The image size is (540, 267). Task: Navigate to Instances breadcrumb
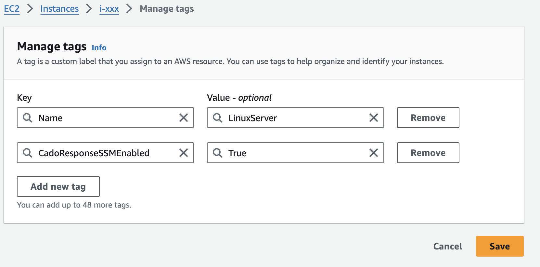click(59, 9)
